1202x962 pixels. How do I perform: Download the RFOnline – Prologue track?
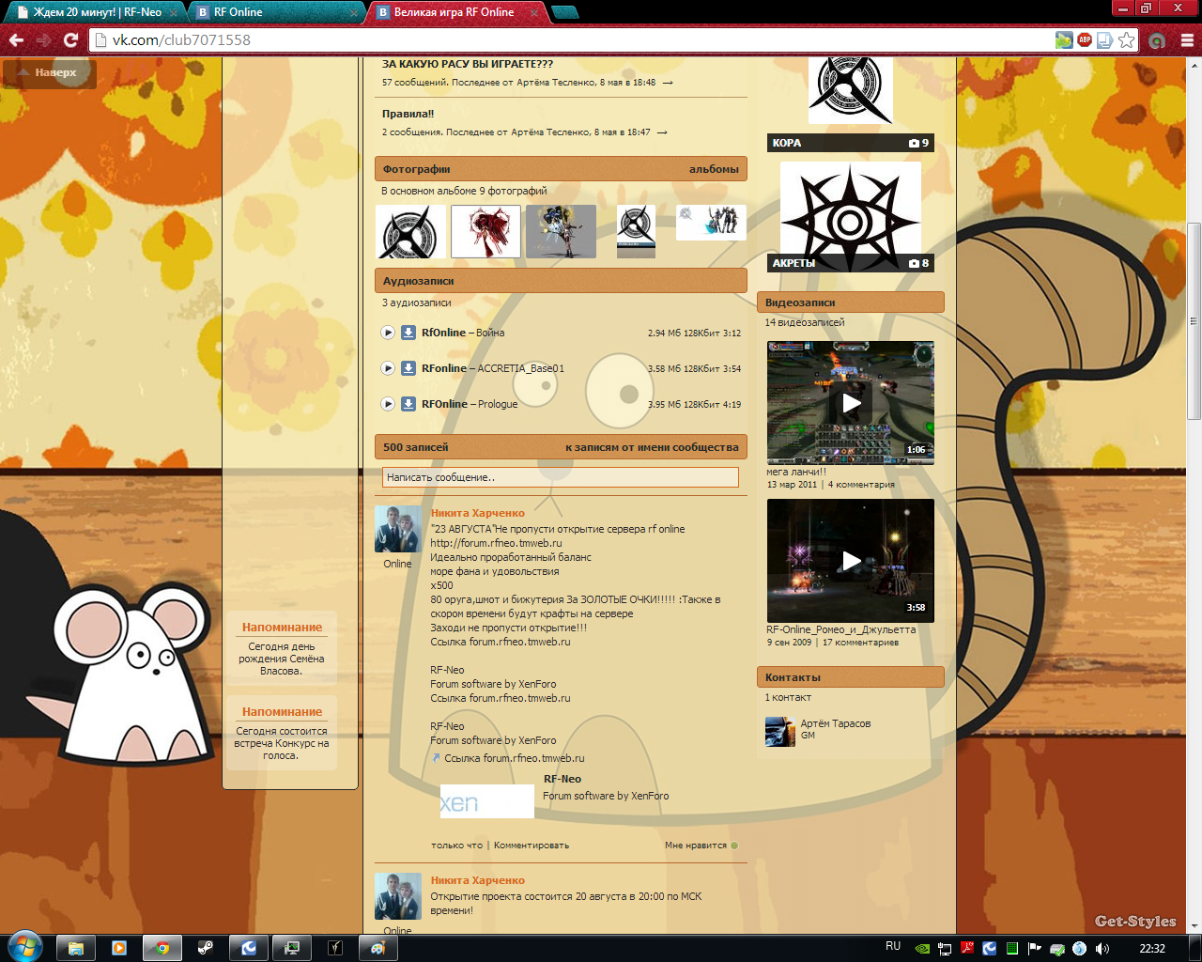[x=408, y=404]
